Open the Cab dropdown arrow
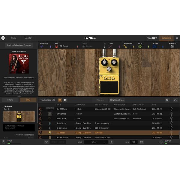The image size is (180, 180). click(x=86, y=43)
